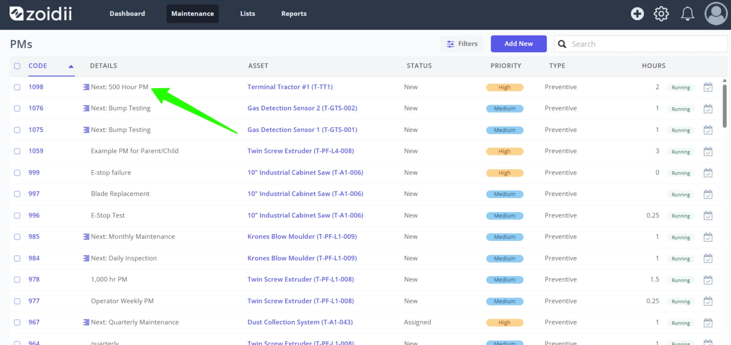The width and height of the screenshot is (731, 345).
Task: Open the quick add plus icon
Action: tap(637, 14)
